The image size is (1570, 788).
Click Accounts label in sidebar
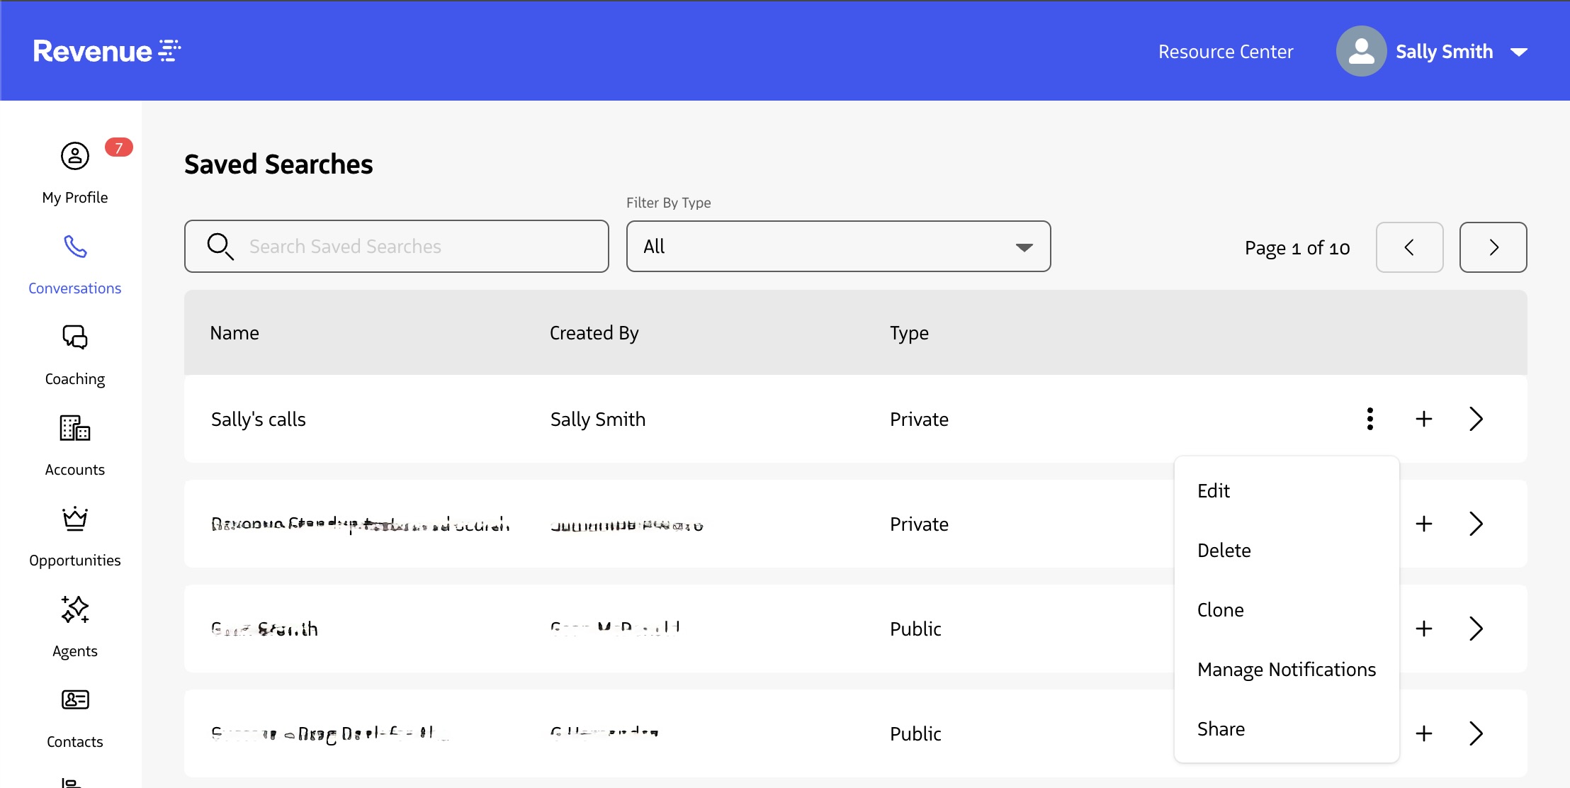point(75,470)
